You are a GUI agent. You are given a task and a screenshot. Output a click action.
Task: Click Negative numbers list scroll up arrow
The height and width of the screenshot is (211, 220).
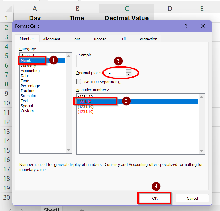tap(201, 97)
